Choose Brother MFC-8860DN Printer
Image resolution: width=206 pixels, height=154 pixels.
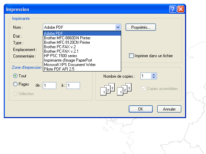(x=82, y=38)
